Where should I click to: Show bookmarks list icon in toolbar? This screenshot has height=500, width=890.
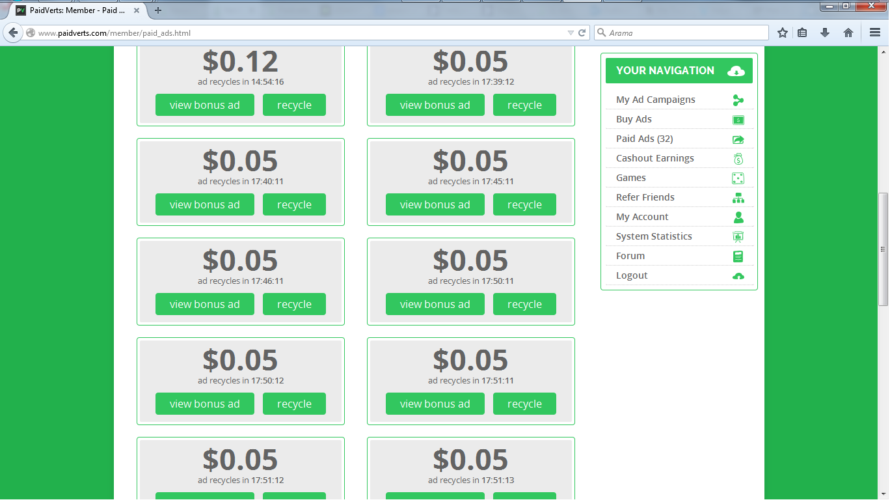click(802, 33)
